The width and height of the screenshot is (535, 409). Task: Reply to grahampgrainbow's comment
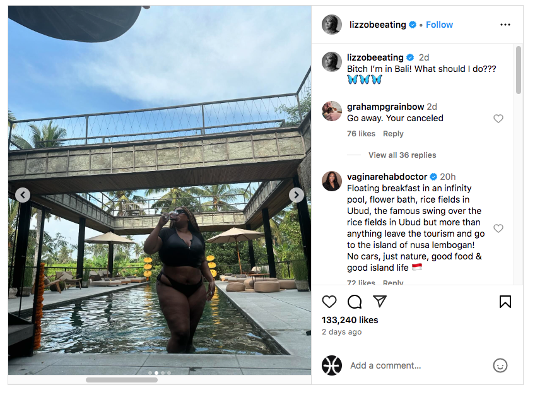[393, 134]
